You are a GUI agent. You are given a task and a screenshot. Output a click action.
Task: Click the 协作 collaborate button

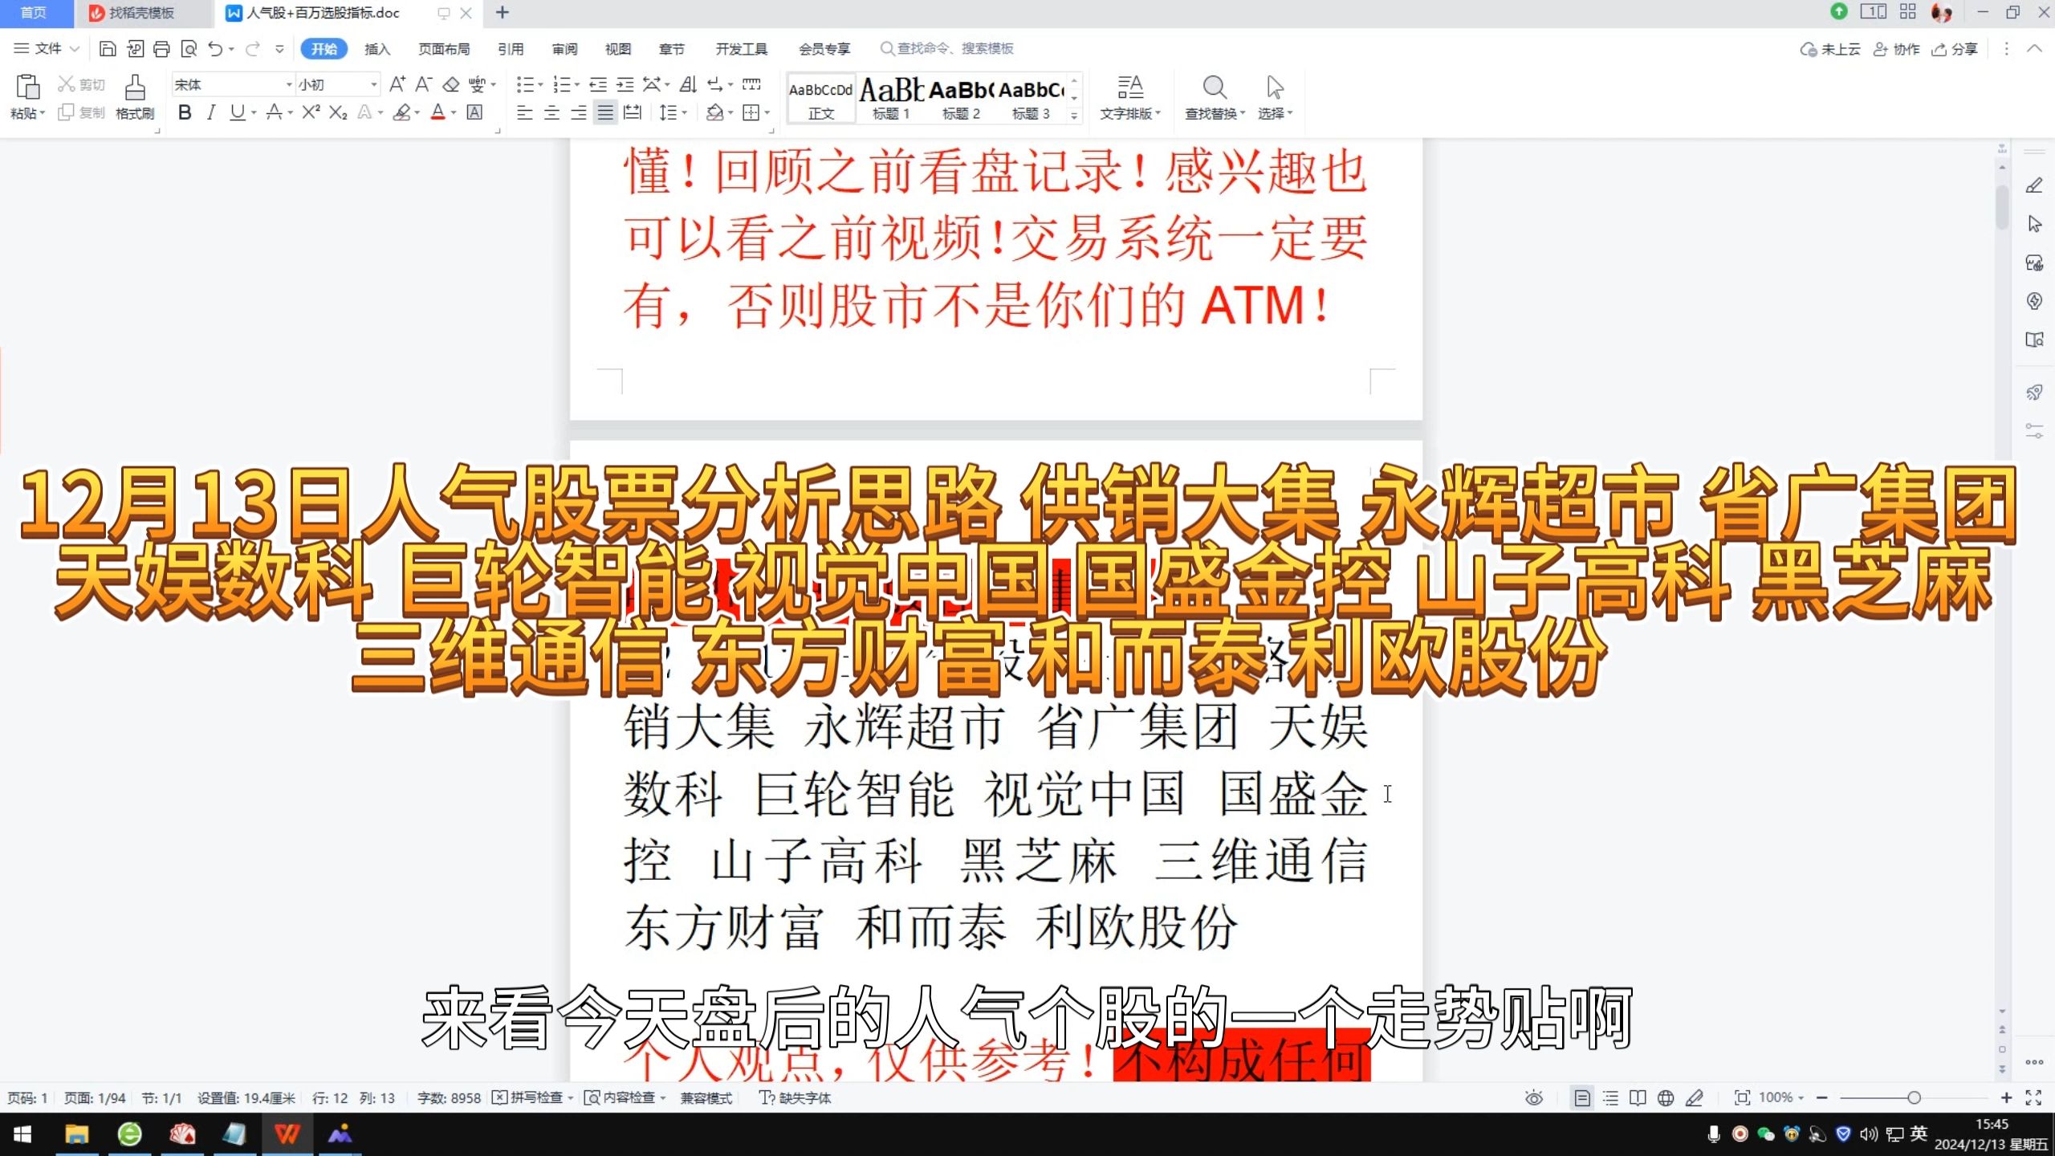tap(1897, 49)
